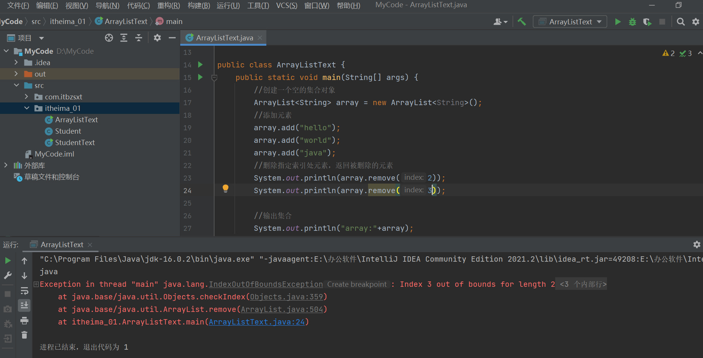The width and height of the screenshot is (703, 358).
Task: Open the 文件(F) menu
Action: pos(18,5)
